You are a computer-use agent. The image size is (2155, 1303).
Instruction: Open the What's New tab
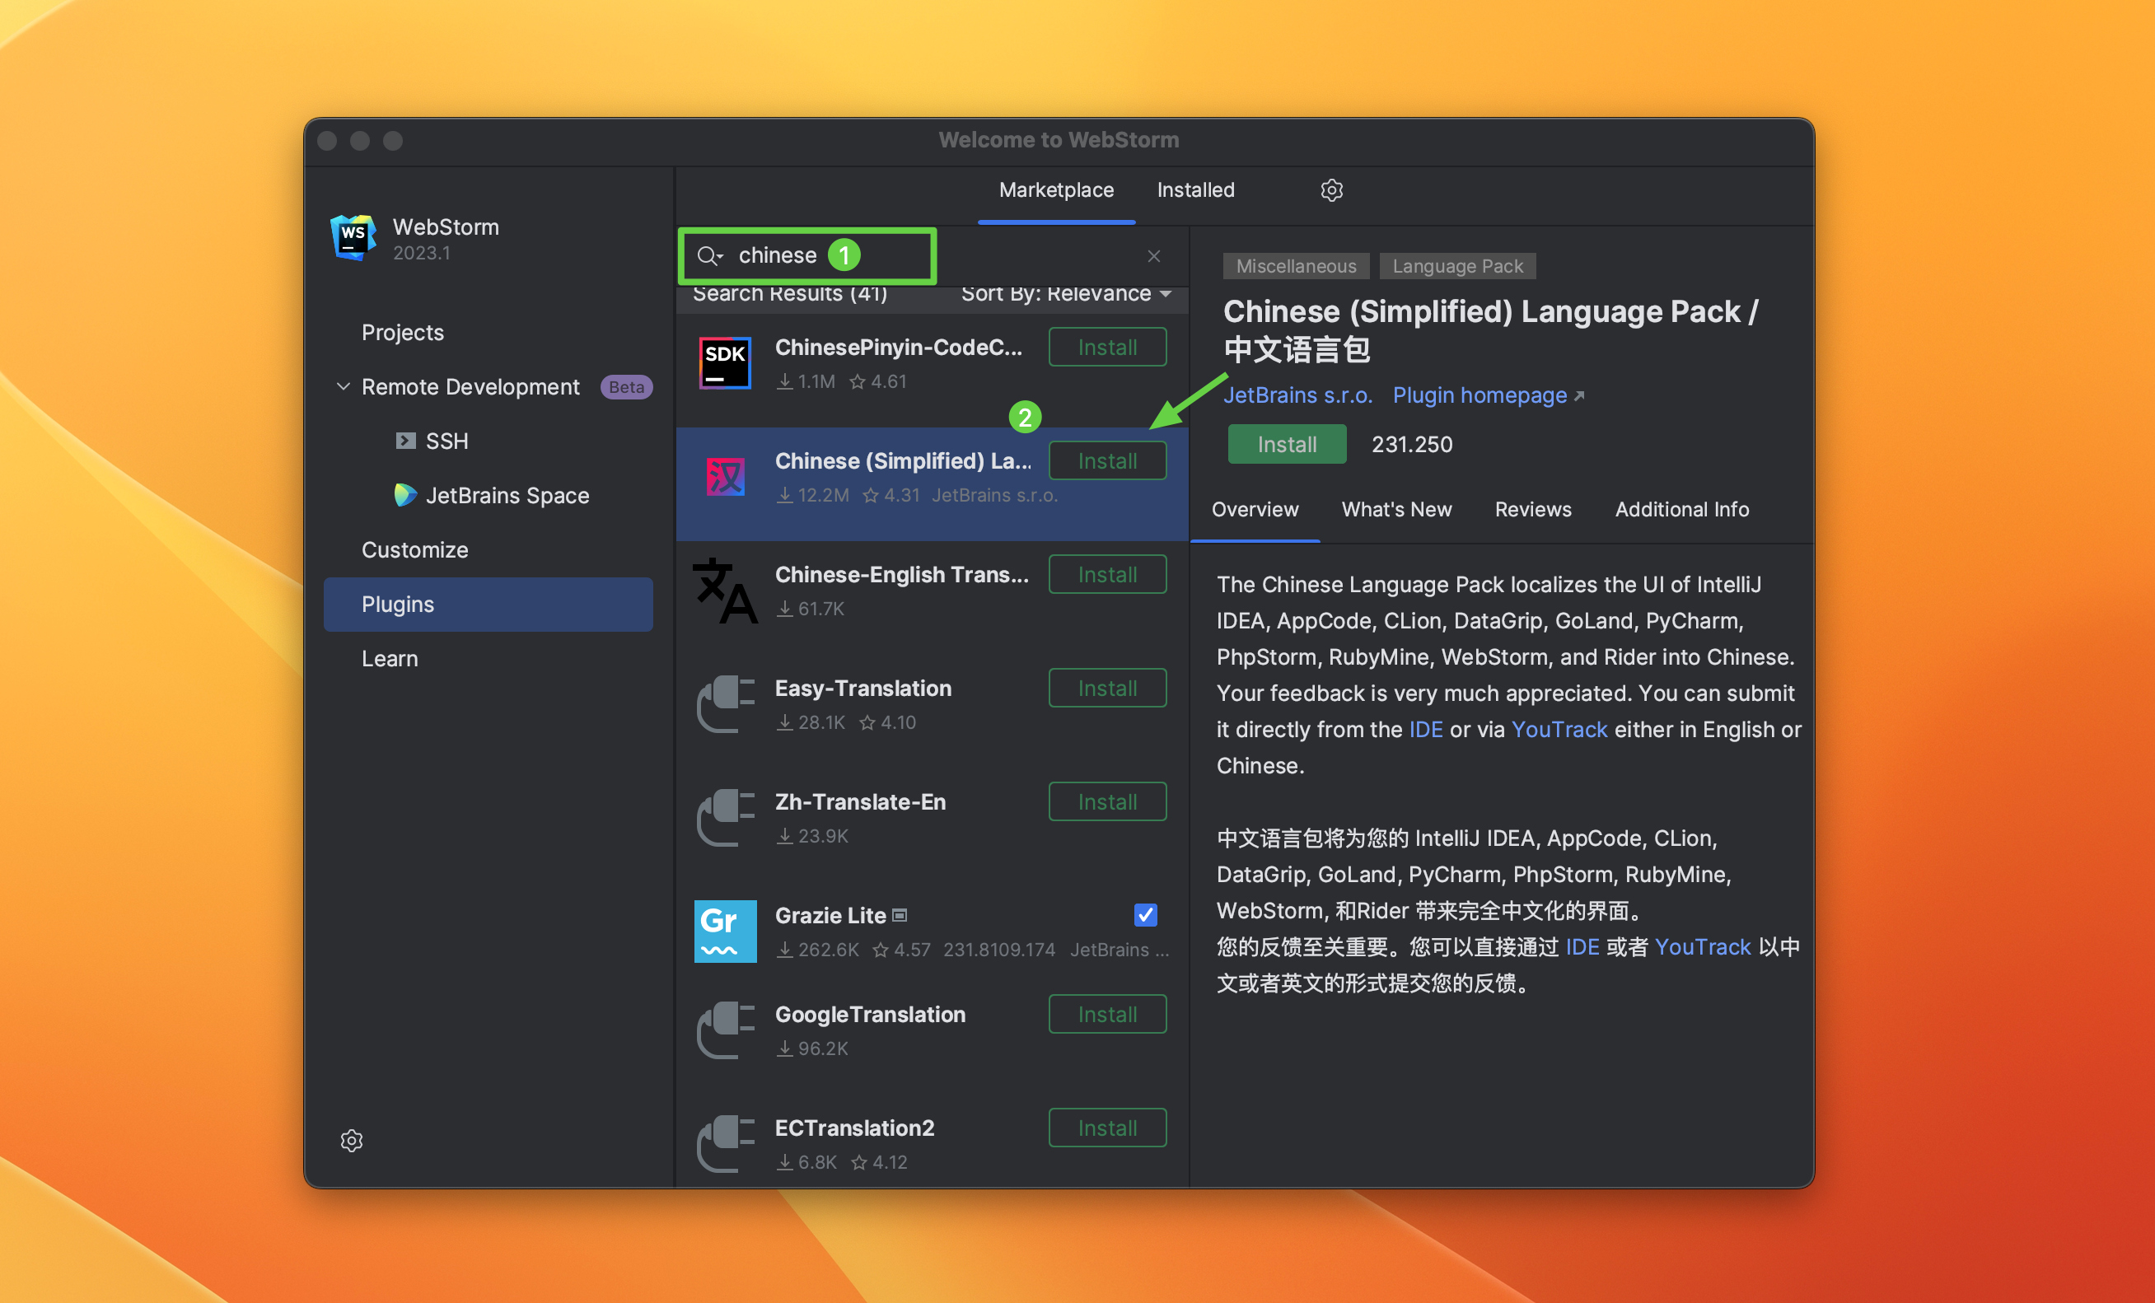[1395, 509]
